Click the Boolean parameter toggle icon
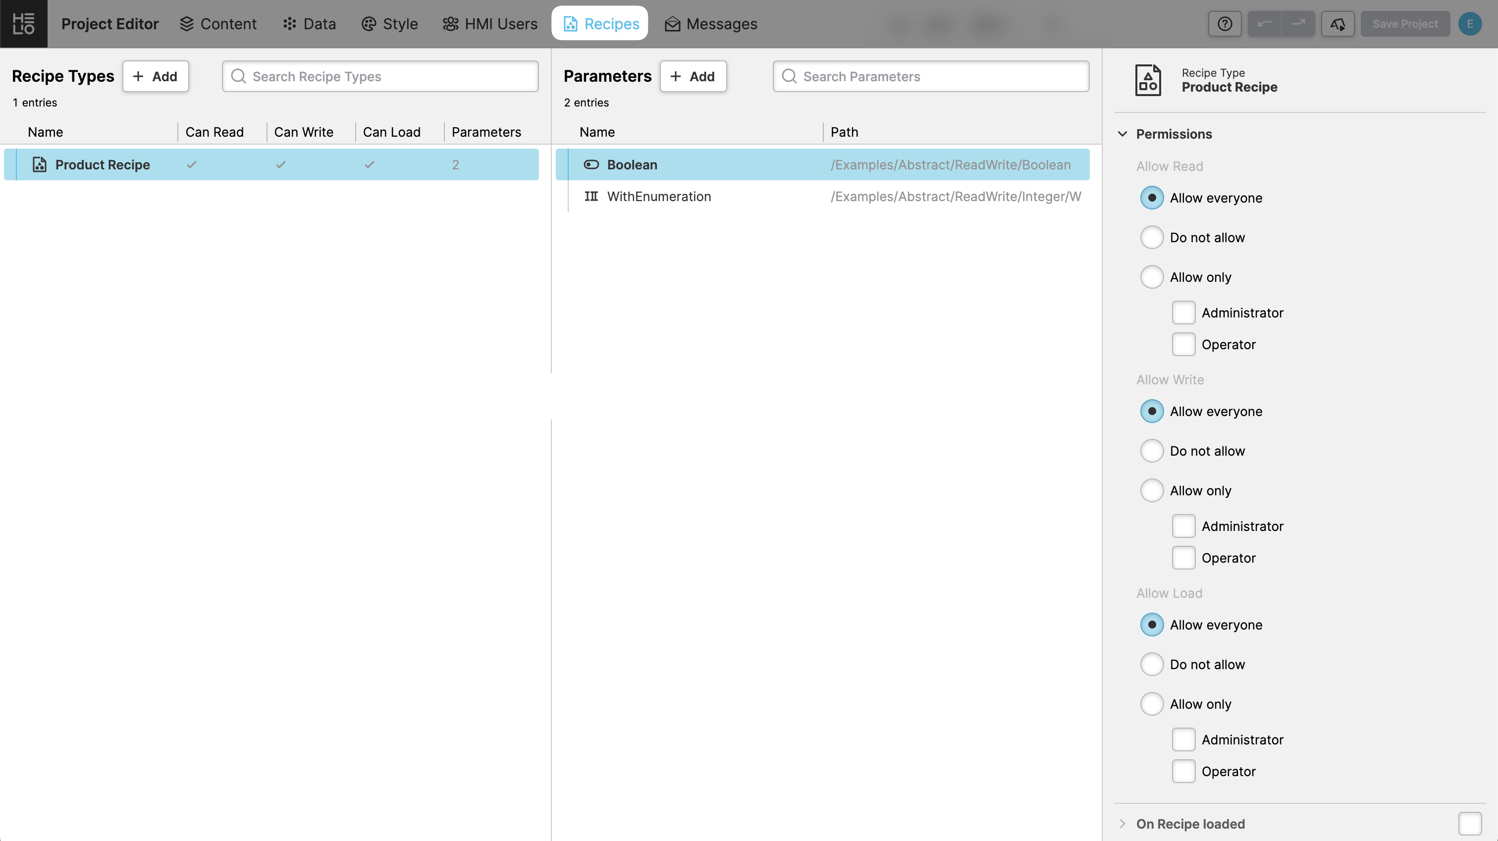Viewport: 1498px width, 841px height. point(591,164)
